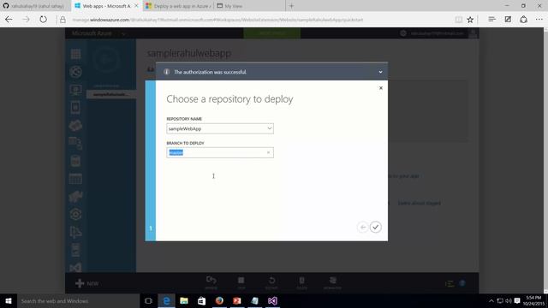The image size is (548, 308).
Task: Close the Web apps browser tab
Action: (137, 6)
